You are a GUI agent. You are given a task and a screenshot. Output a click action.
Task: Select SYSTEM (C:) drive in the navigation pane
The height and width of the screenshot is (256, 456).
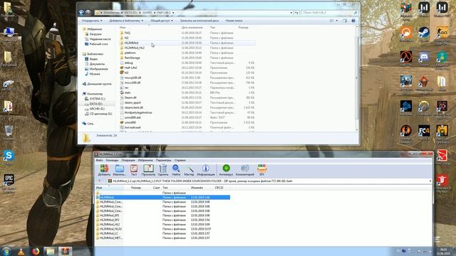pyautogui.click(x=97, y=99)
